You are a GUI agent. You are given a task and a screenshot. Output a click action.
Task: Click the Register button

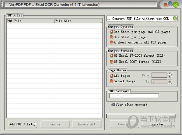coord(156,124)
